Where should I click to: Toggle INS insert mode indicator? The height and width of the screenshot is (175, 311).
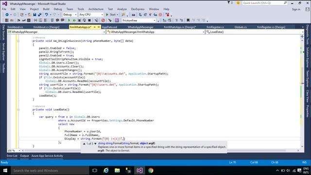pyautogui.click(x=304, y=162)
